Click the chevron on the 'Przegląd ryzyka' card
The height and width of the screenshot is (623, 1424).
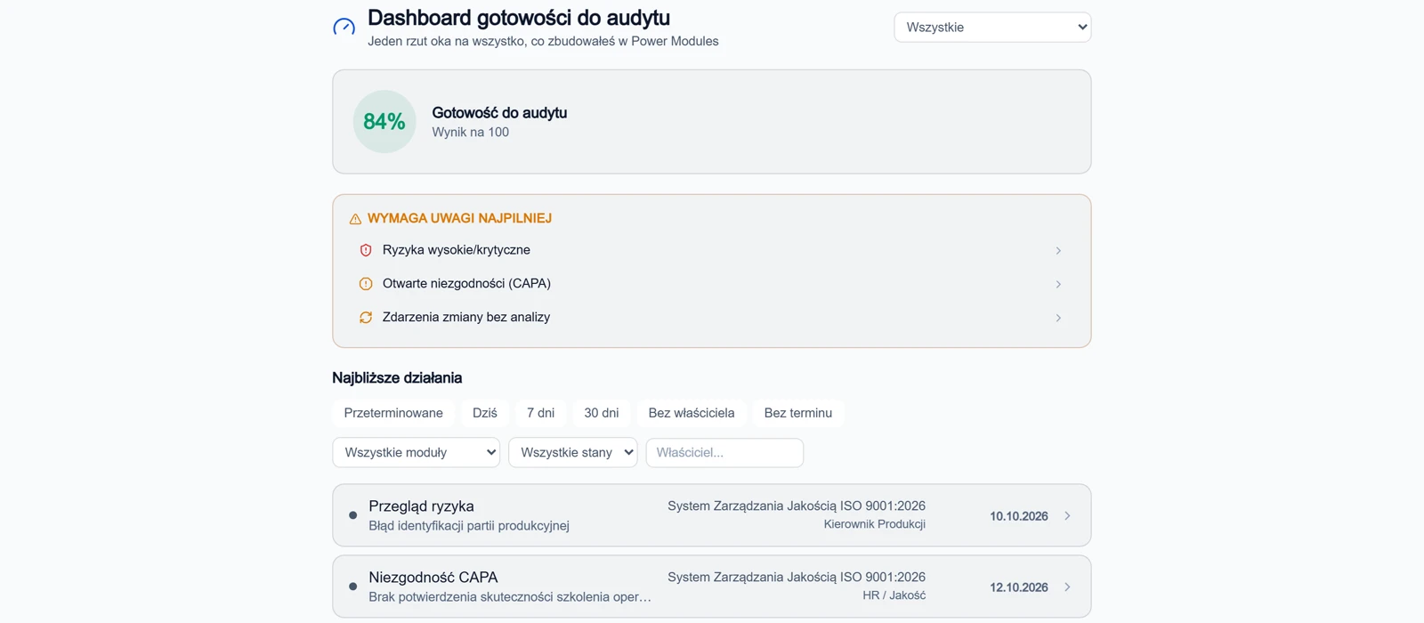tap(1067, 516)
